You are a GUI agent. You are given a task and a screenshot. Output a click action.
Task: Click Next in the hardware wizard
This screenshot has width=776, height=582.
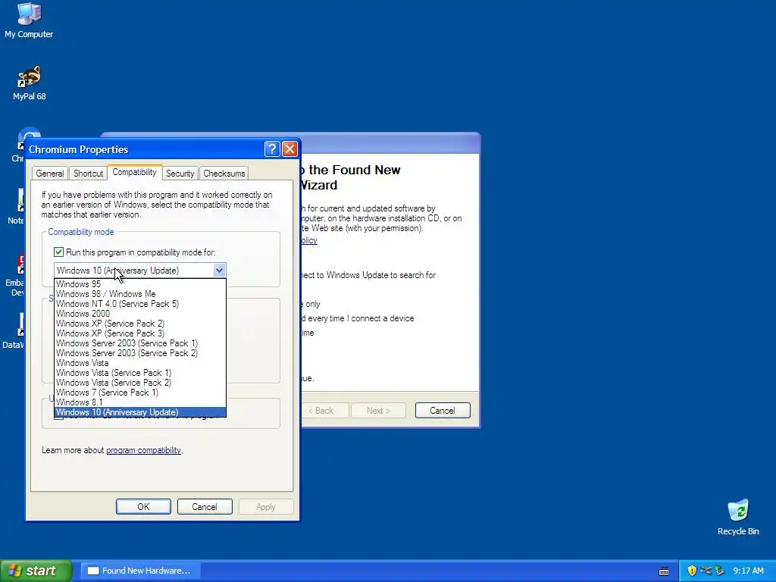(379, 410)
